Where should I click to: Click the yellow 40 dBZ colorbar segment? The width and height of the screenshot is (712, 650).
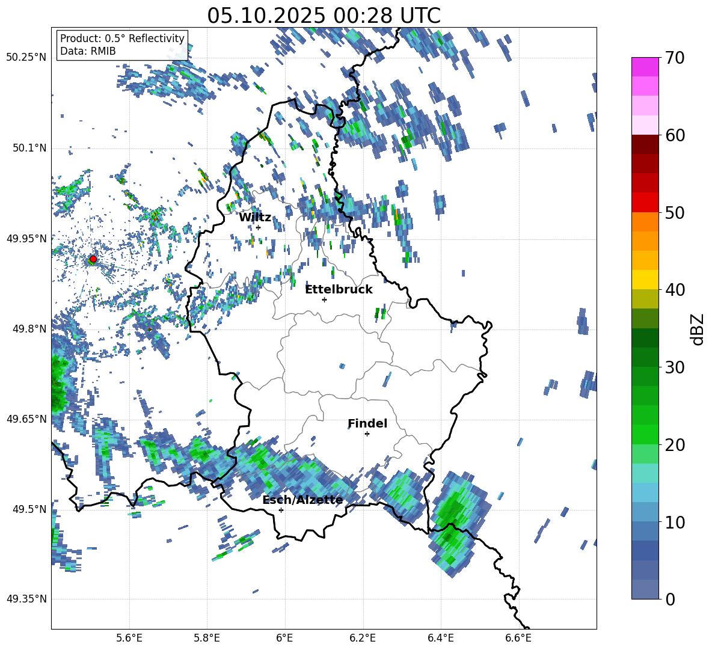pyautogui.click(x=645, y=280)
